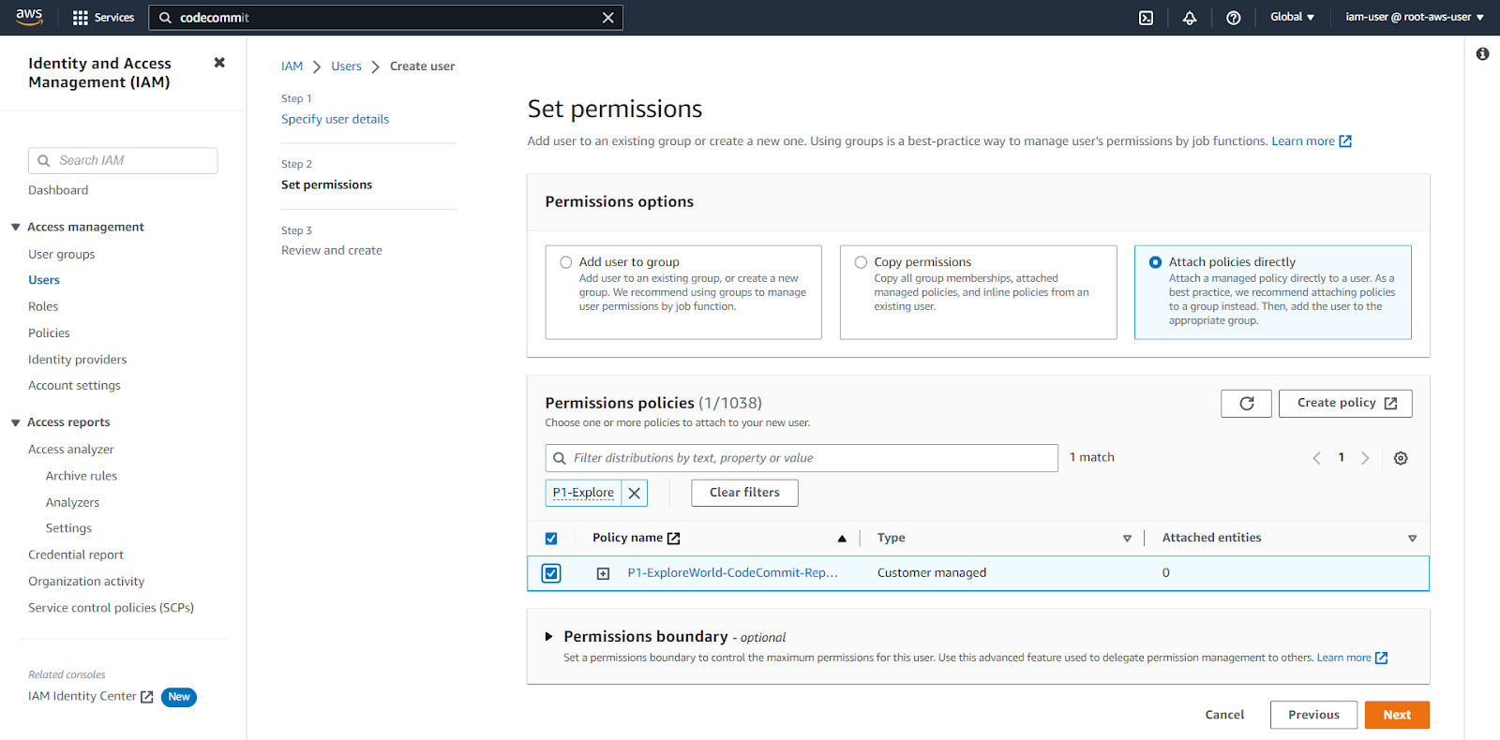The height and width of the screenshot is (740, 1500).
Task: Open User groups in the sidebar
Action: (x=62, y=254)
